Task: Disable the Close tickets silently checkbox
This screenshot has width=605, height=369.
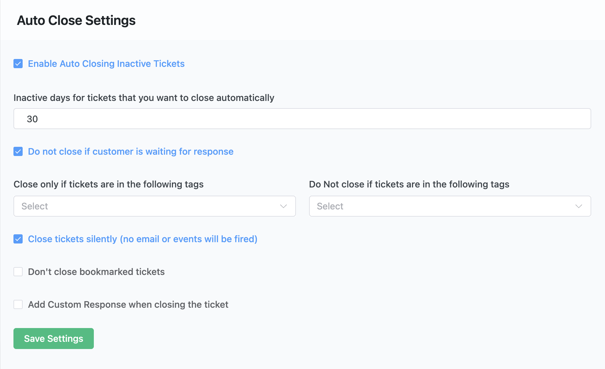Action: coord(18,239)
